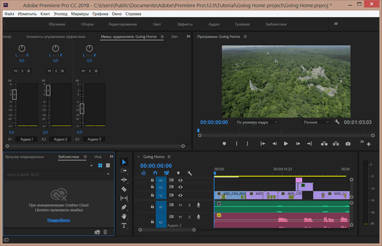
Task: Select the Pen tool
Action: 124,207
